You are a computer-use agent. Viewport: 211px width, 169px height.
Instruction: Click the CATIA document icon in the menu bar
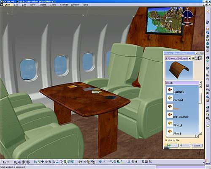[x=2, y=5]
